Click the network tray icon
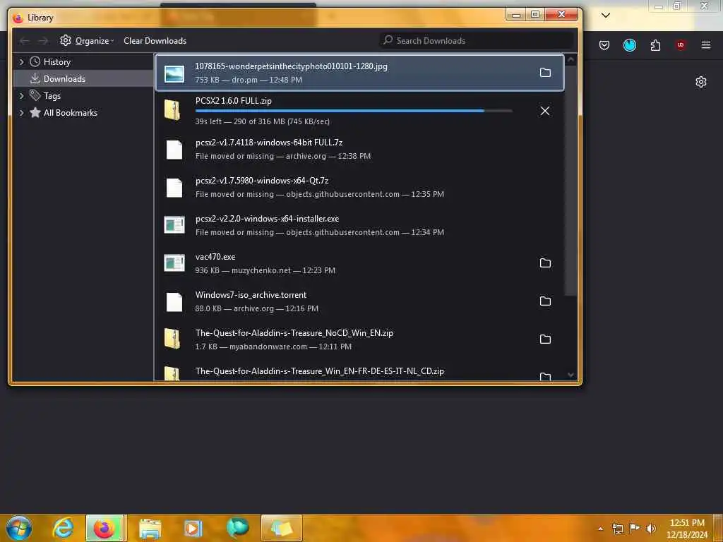 (617, 529)
